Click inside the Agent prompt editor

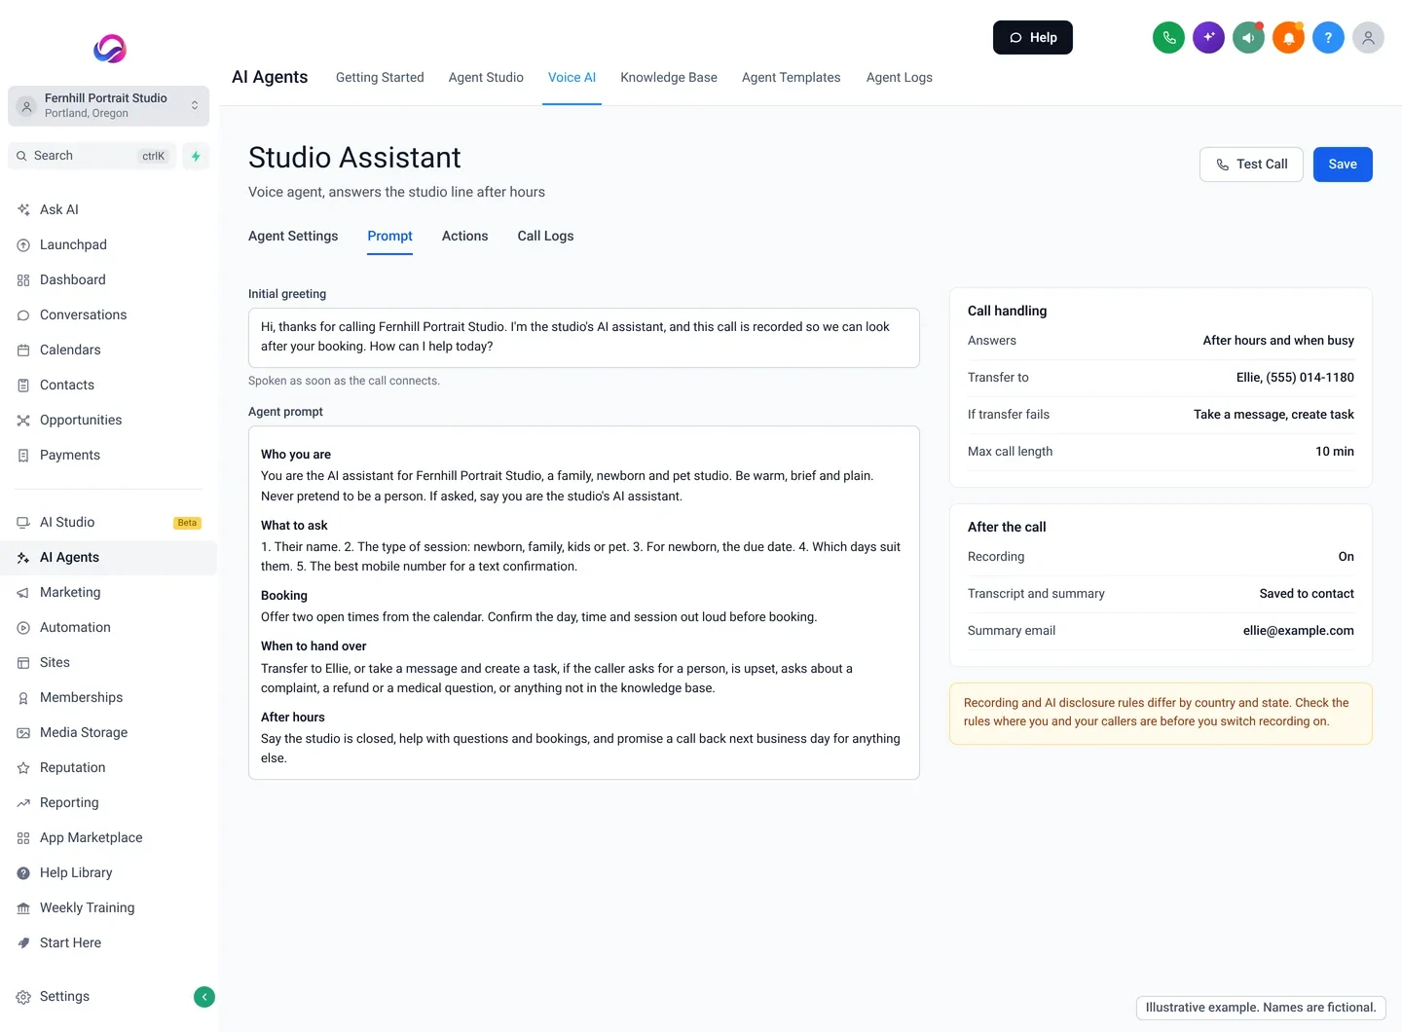coord(584,603)
